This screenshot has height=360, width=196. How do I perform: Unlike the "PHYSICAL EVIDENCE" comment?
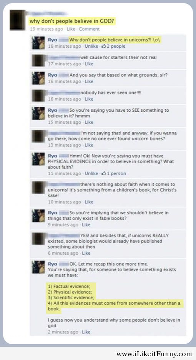pyautogui.click(x=91, y=173)
